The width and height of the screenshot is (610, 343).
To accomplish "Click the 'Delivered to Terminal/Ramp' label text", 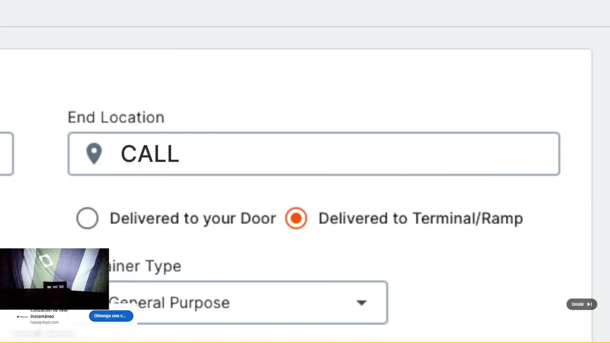I will click(x=420, y=218).
